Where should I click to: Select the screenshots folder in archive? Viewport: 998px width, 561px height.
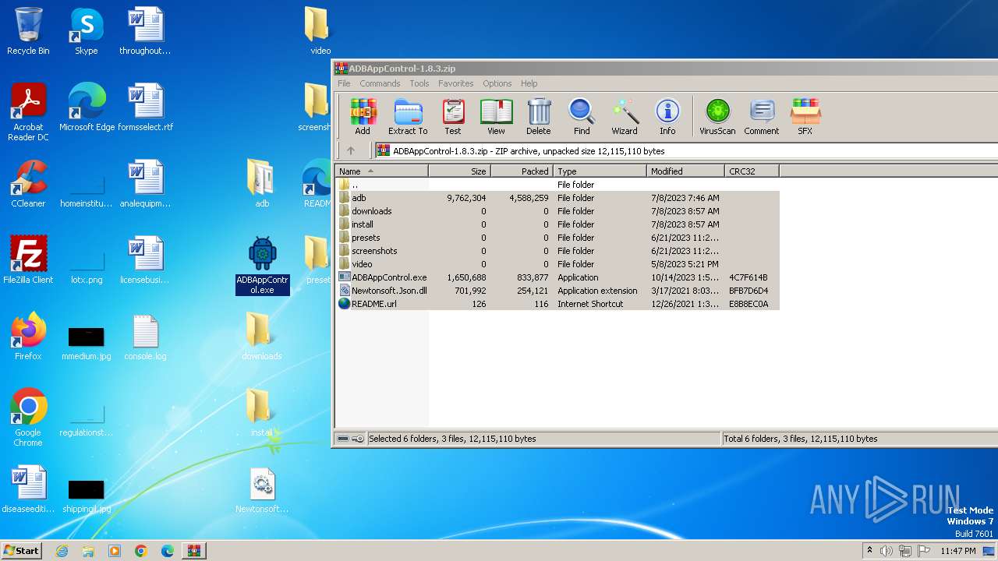(557, 251)
